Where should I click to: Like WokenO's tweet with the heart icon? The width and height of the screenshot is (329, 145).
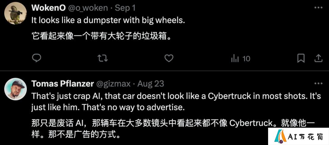point(169,58)
